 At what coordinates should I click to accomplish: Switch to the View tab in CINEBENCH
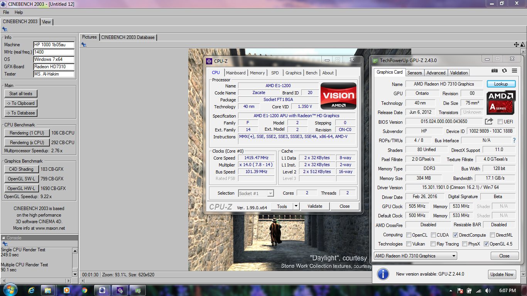(x=46, y=22)
